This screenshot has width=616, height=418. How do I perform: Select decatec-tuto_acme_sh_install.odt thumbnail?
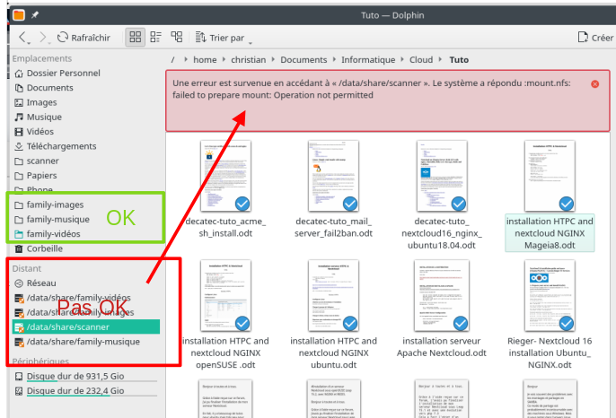coord(225,176)
